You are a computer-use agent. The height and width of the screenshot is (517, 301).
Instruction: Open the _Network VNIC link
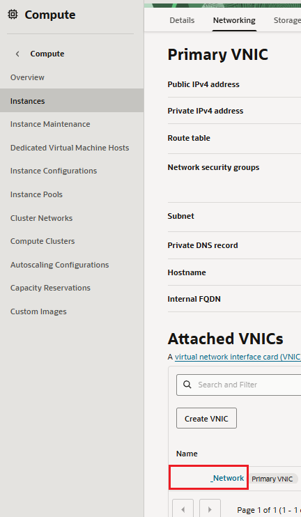pos(227,478)
